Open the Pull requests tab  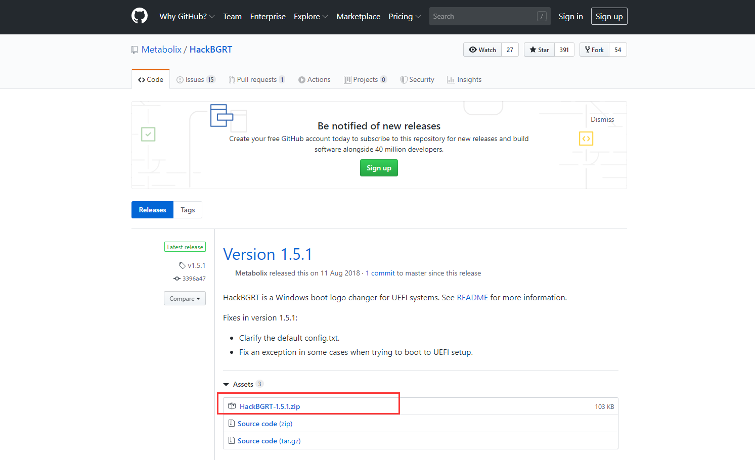click(257, 79)
